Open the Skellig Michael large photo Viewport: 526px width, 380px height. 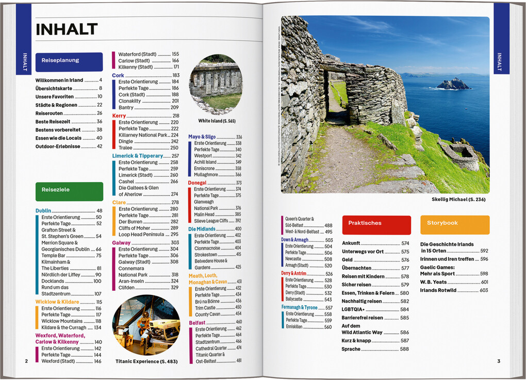click(385, 104)
